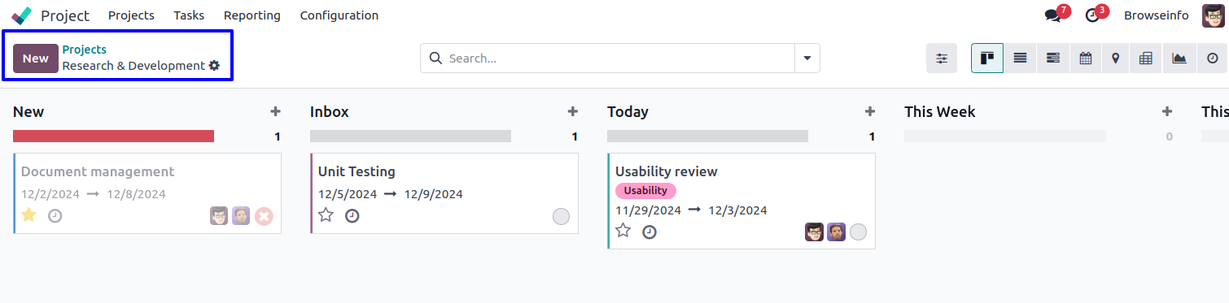Open the Reporting menu

coord(252,15)
